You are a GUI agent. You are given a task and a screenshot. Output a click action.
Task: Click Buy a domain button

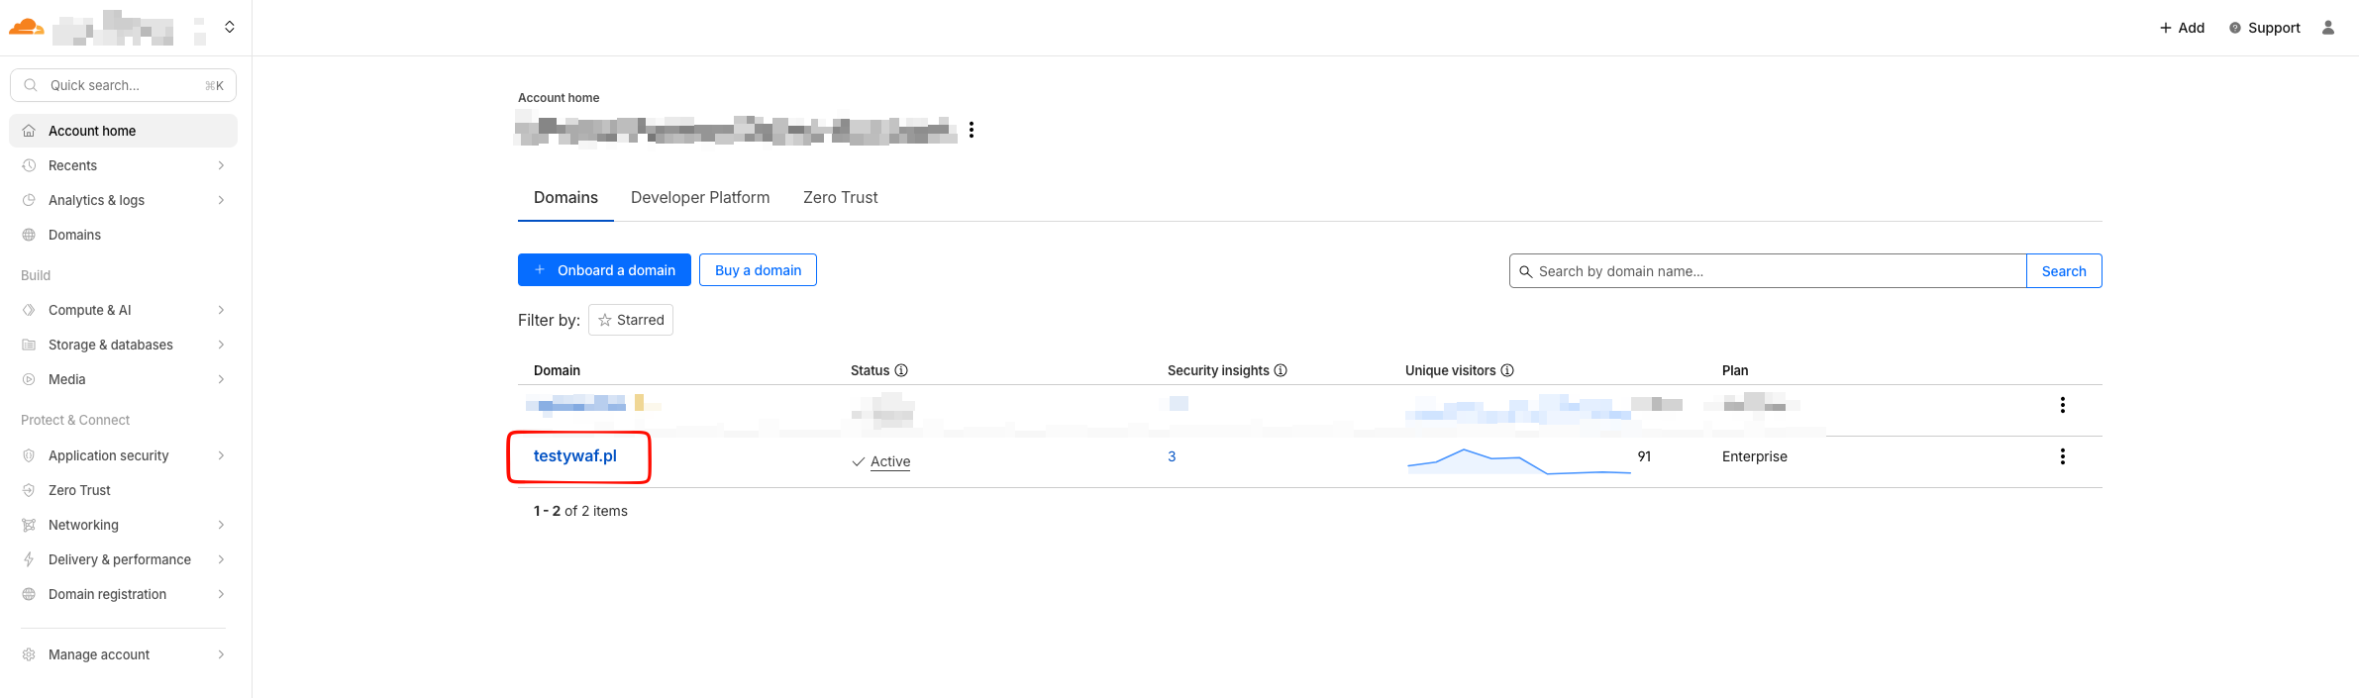pyautogui.click(x=758, y=270)
